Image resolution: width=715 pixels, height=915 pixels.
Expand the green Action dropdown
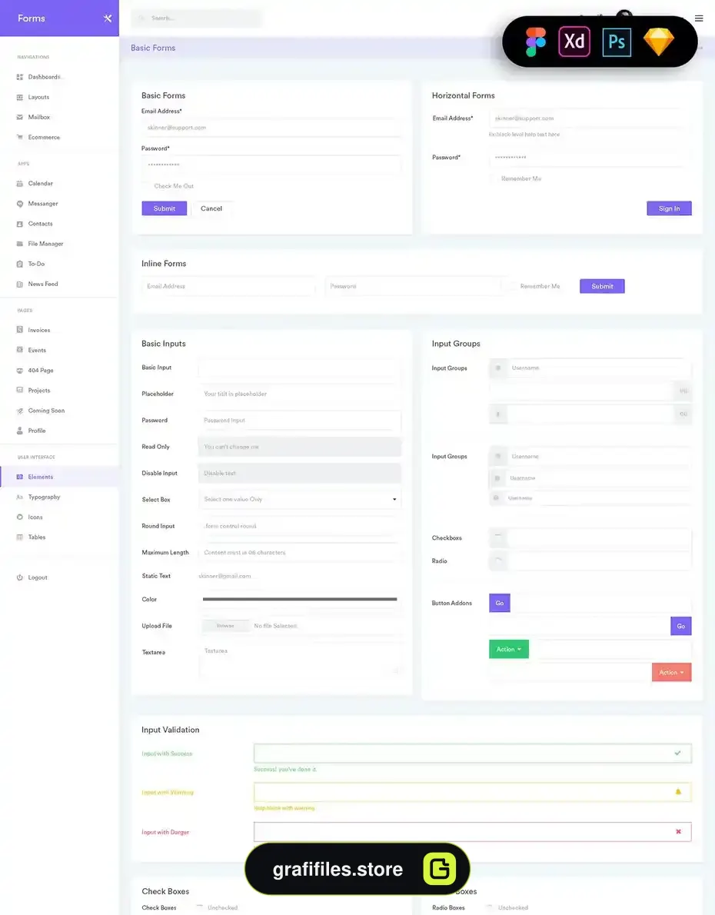point(509,649)
